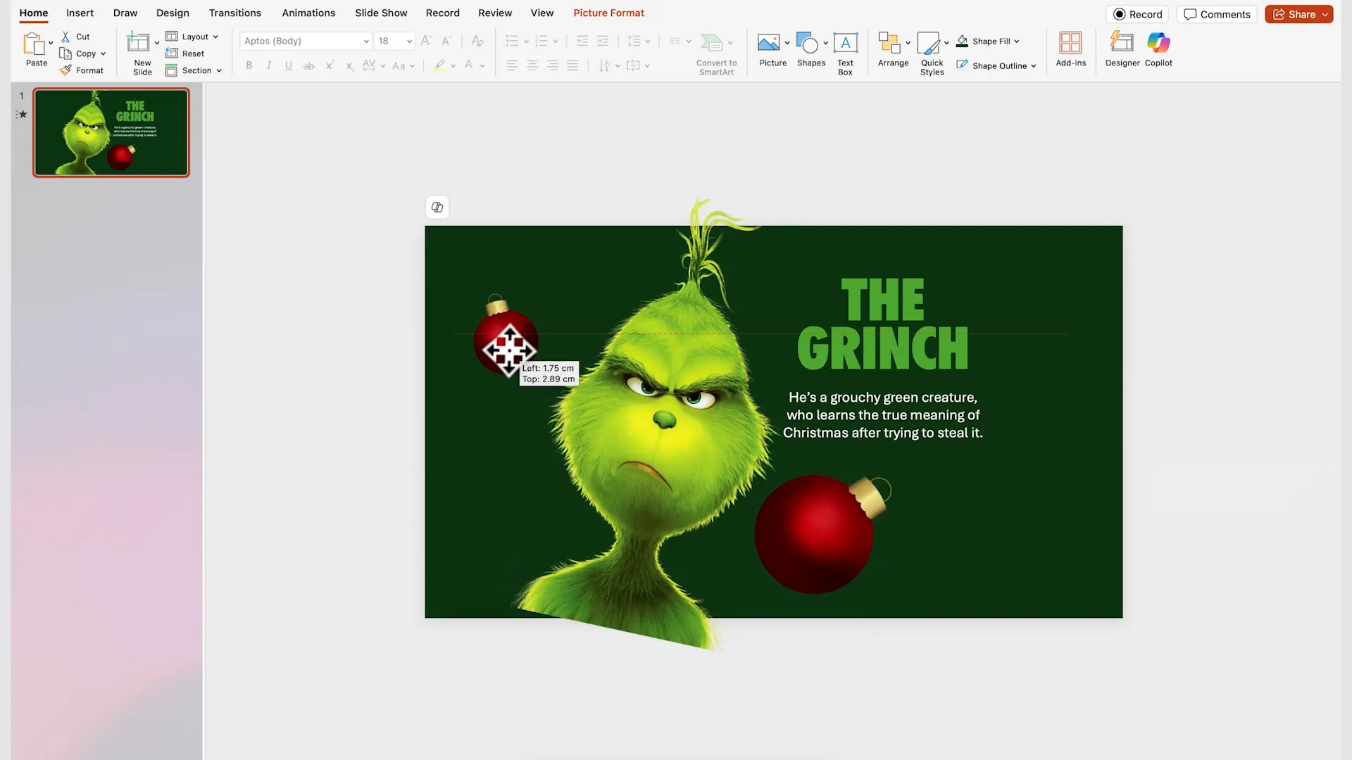Image resolution: width=1352 pixels, height=760 pixels.
Task: Click the Subscript icon
Action: pos(349,65)
